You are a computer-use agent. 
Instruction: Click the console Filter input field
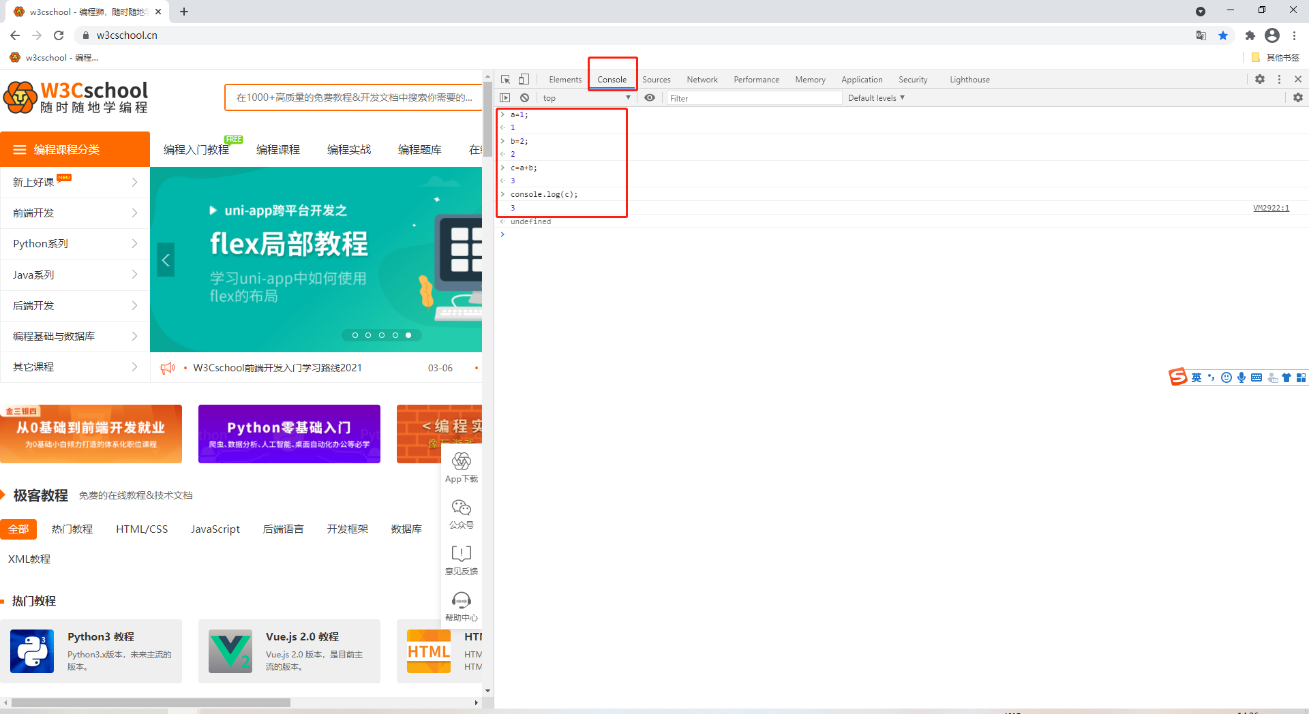pos(753,98)
